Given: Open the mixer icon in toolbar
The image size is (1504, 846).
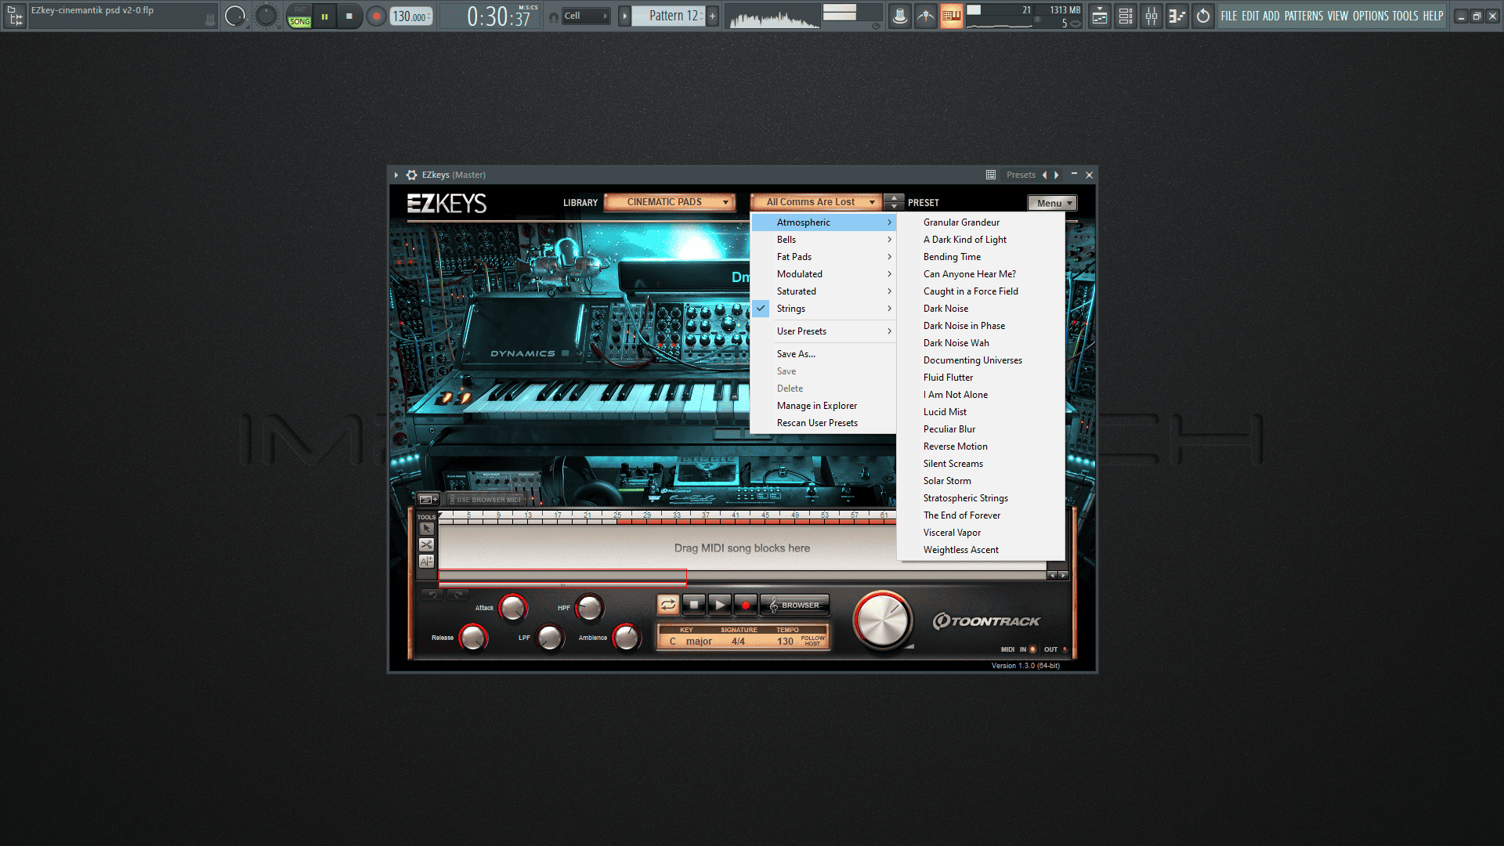Looking at the screenshot, I should click(1151, 16).
